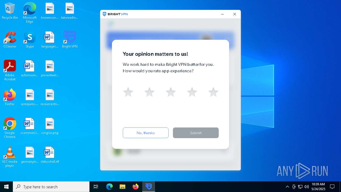Select the asrequires... image file
Image resolution: width=341 pixels, height=192 pixels.
pos(30,97)
